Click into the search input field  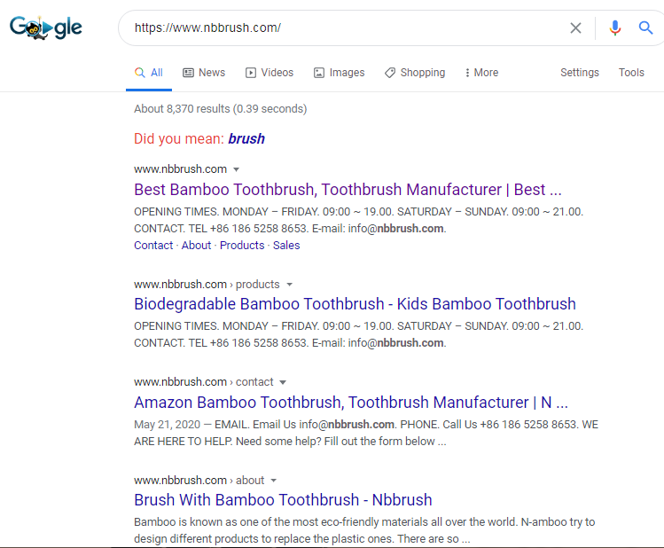click(348, 28)
